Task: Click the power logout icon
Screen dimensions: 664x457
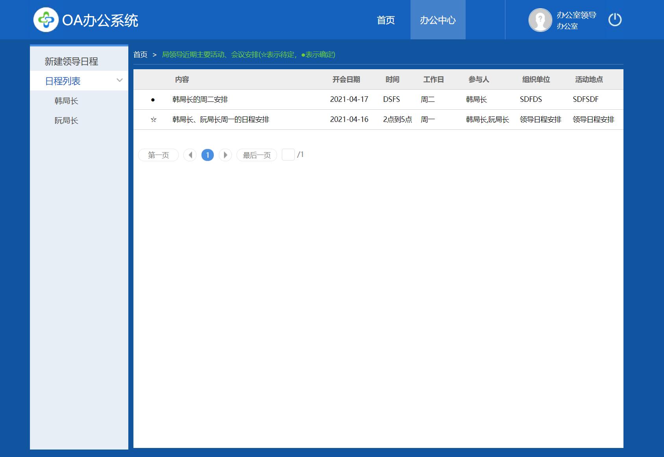Action: coord(615,20)
